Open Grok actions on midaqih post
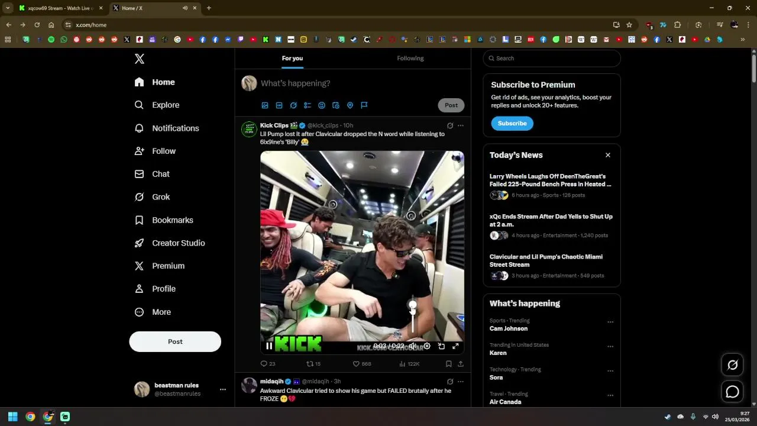The width and height of the screenshot is (757, 426). (450, 382)
